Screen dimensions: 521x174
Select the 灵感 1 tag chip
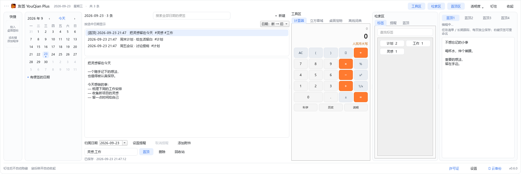point(392,51)
